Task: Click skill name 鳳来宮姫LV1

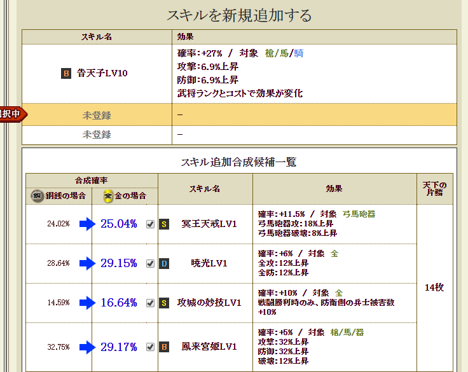Action: click(209, 347)
